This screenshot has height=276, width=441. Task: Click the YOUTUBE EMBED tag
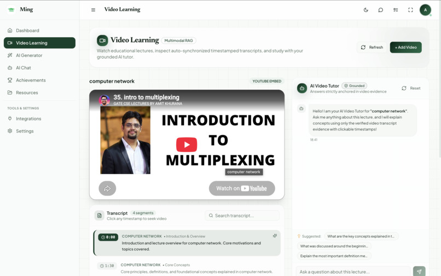(x=266, y=81)
